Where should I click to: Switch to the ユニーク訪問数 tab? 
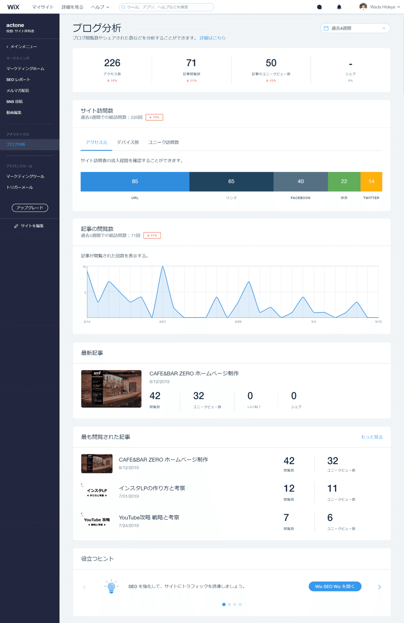[x=164, y=142]
